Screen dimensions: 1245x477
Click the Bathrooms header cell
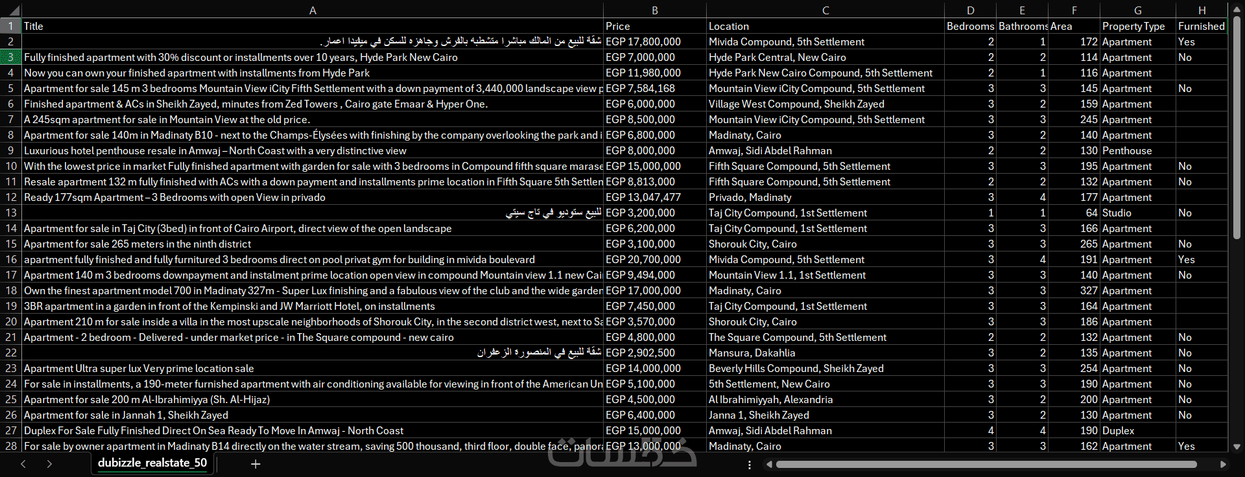(1022, 26)
